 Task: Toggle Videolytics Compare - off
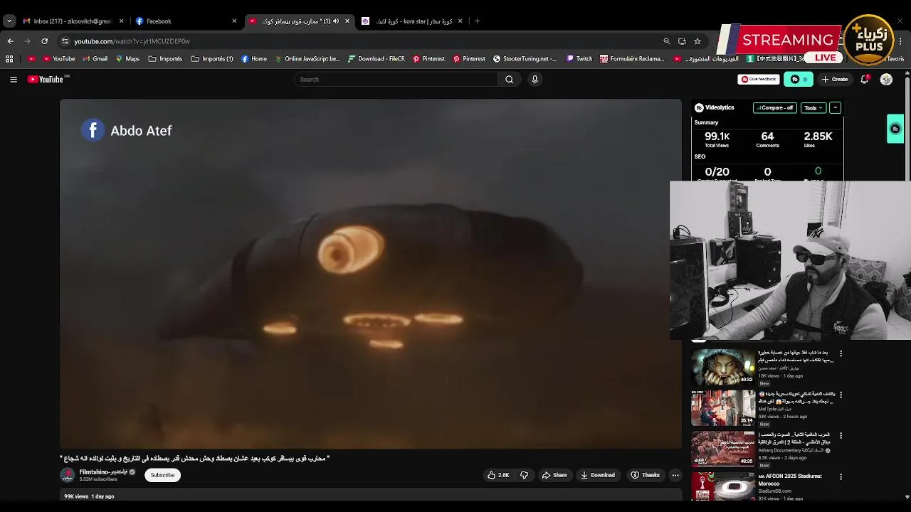[x=775, y=108]
